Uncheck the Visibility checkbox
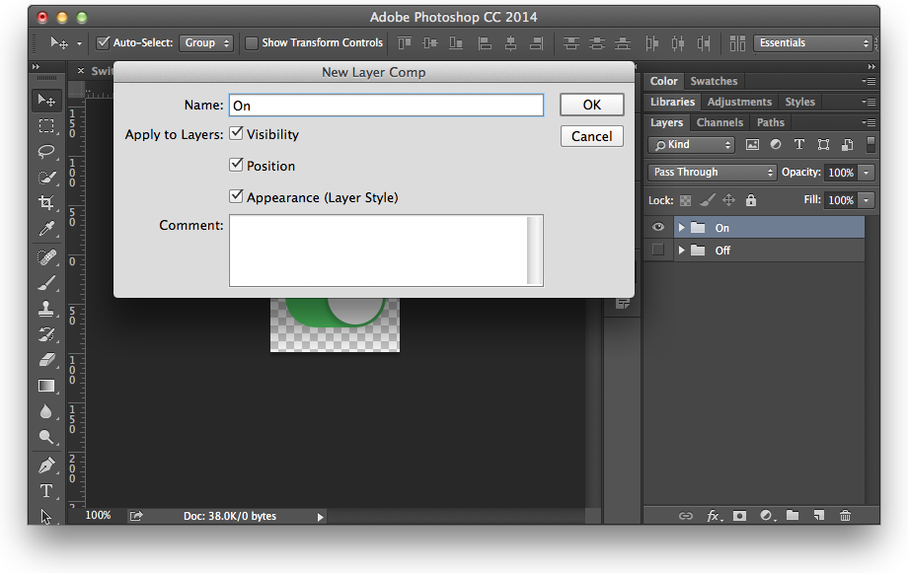This screenshot has width=908, height=573. click(236, 133)
